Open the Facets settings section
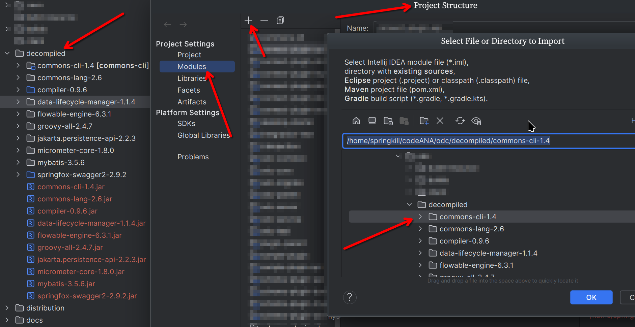Screen dimensions: 635x327 coord(189,90)
